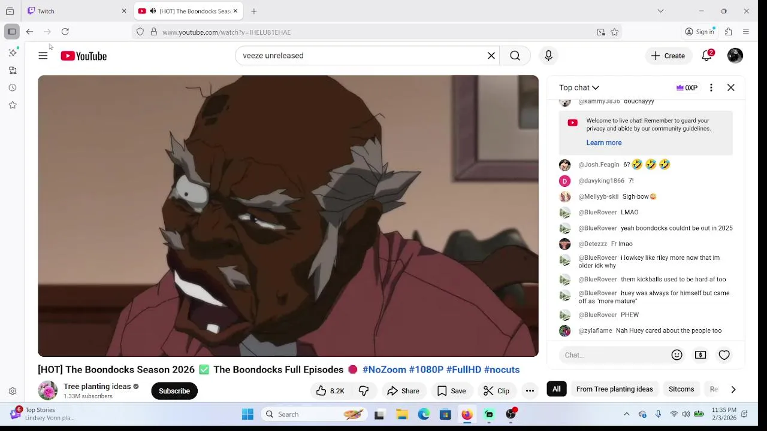Select the Sitcoms filter chip
This screenshot has width=767, height=431.
[x=681, y=389]
